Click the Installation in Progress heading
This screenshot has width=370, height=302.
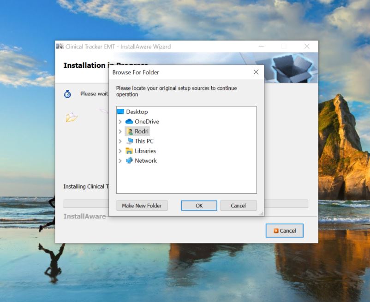[86, 65]
